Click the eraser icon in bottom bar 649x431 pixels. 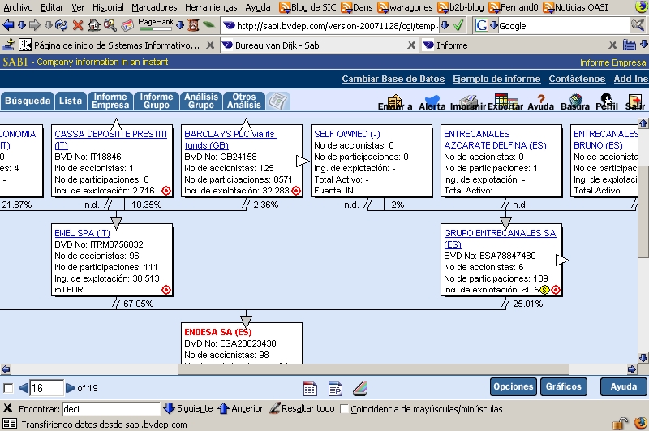click(x=360, y=389)
